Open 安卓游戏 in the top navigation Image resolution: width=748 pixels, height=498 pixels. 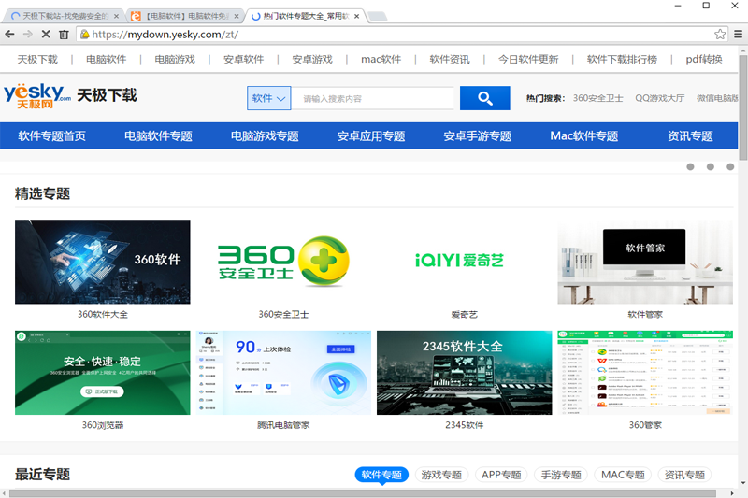[312, 60]
